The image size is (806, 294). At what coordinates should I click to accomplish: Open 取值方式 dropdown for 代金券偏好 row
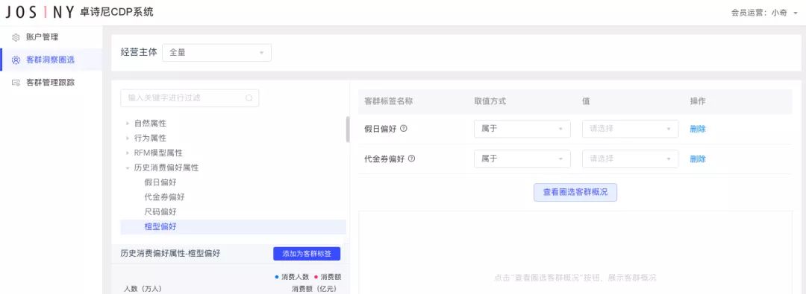522,159
